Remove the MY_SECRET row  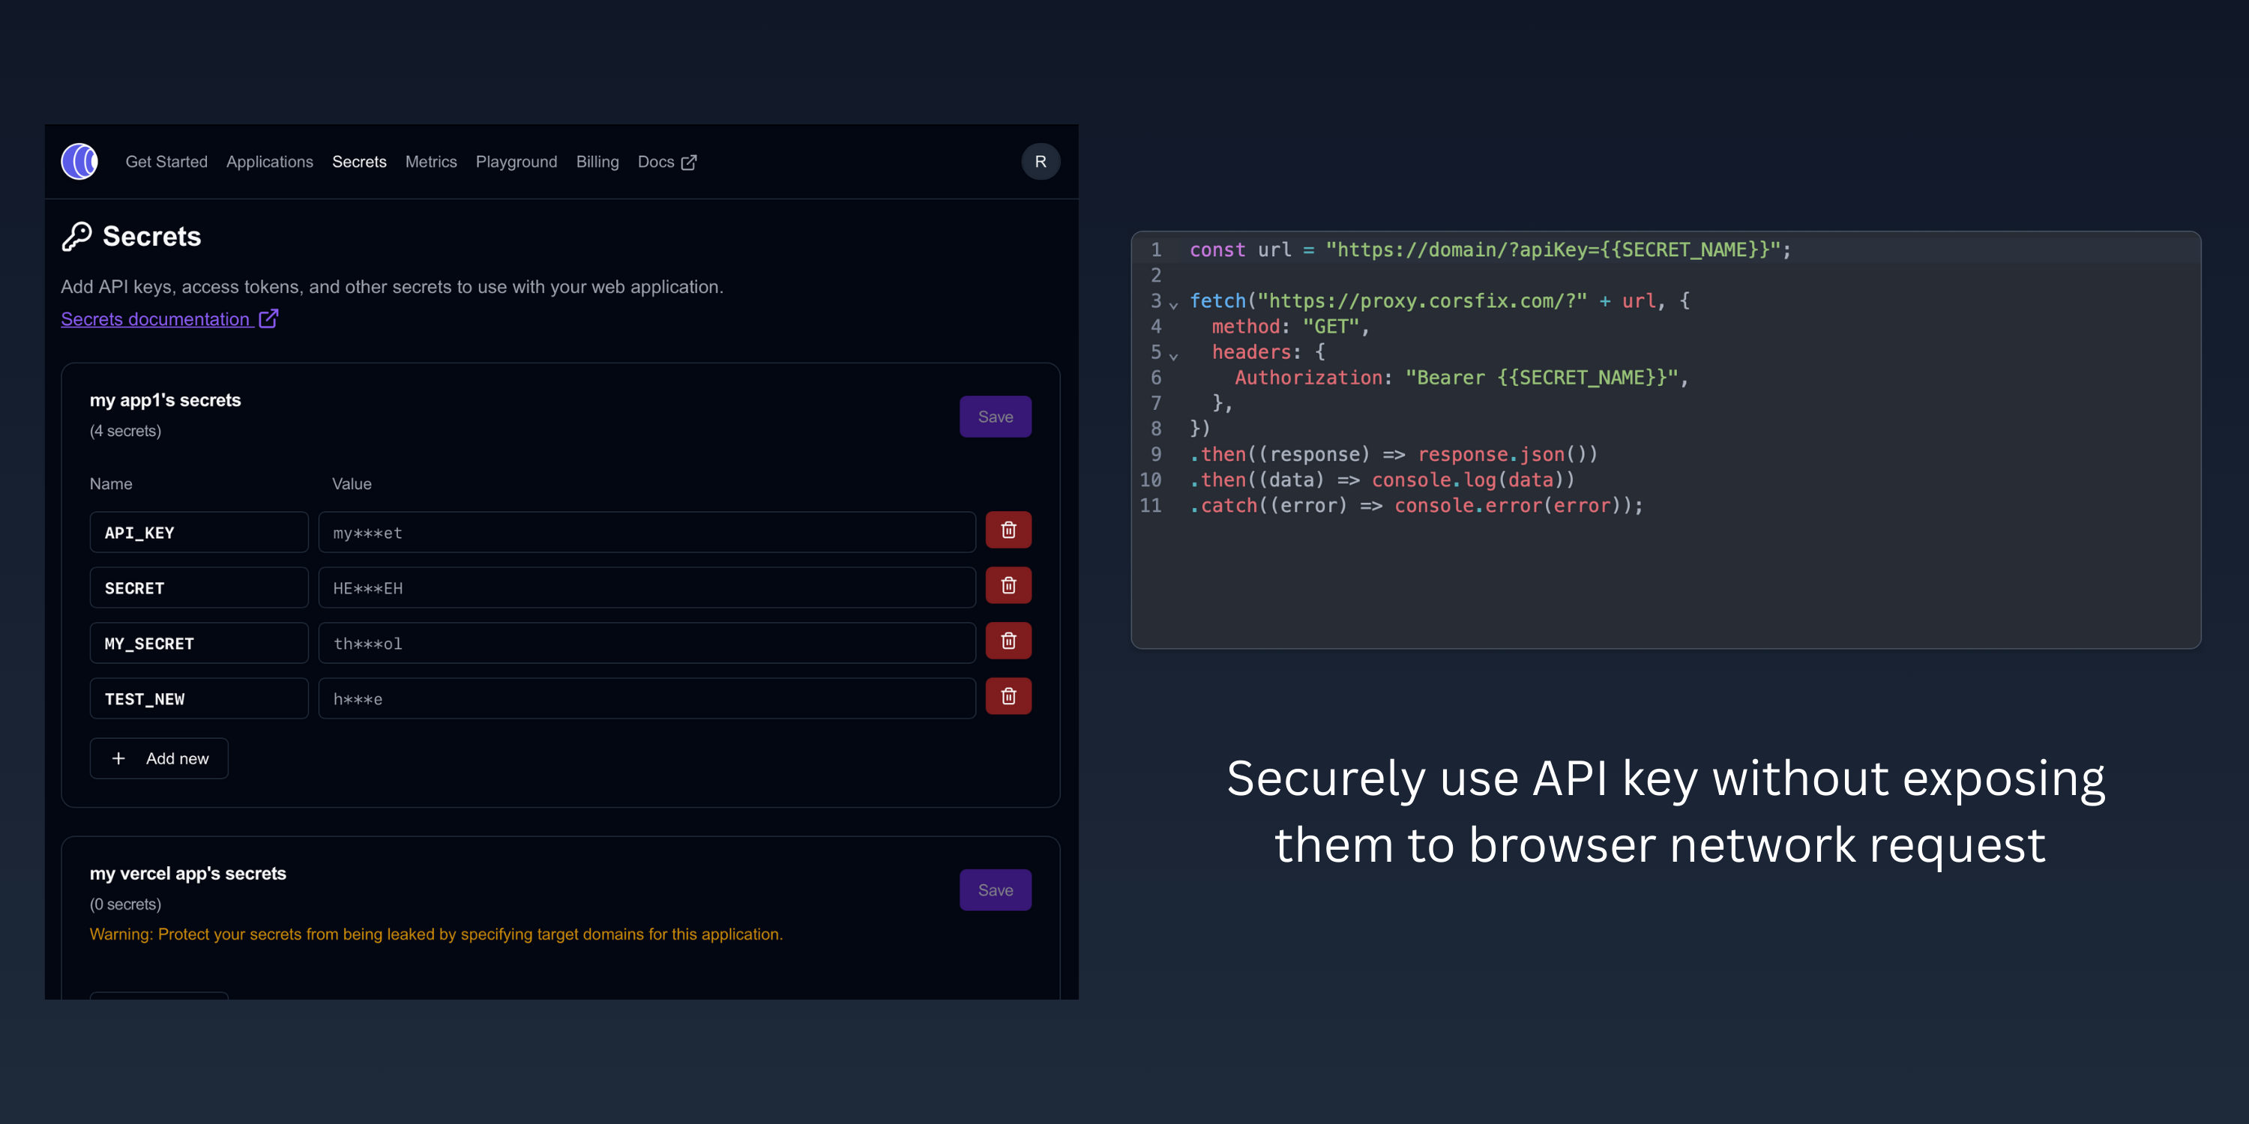point(1008,641)
